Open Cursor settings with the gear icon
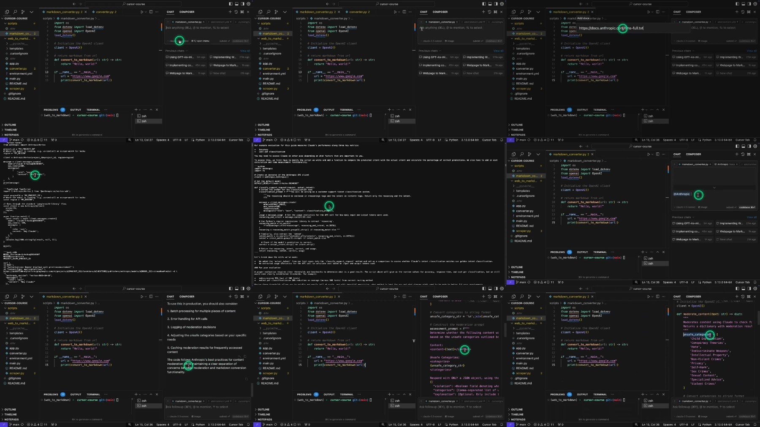 tap(249, 4)
